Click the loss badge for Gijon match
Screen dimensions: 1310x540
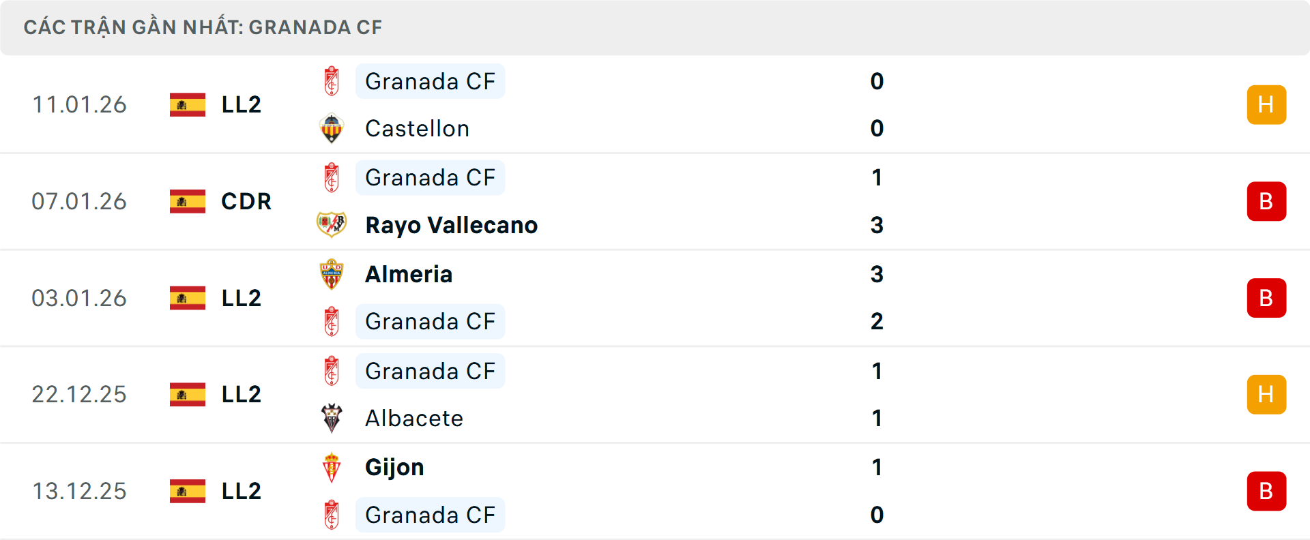tap(1266, 491)
